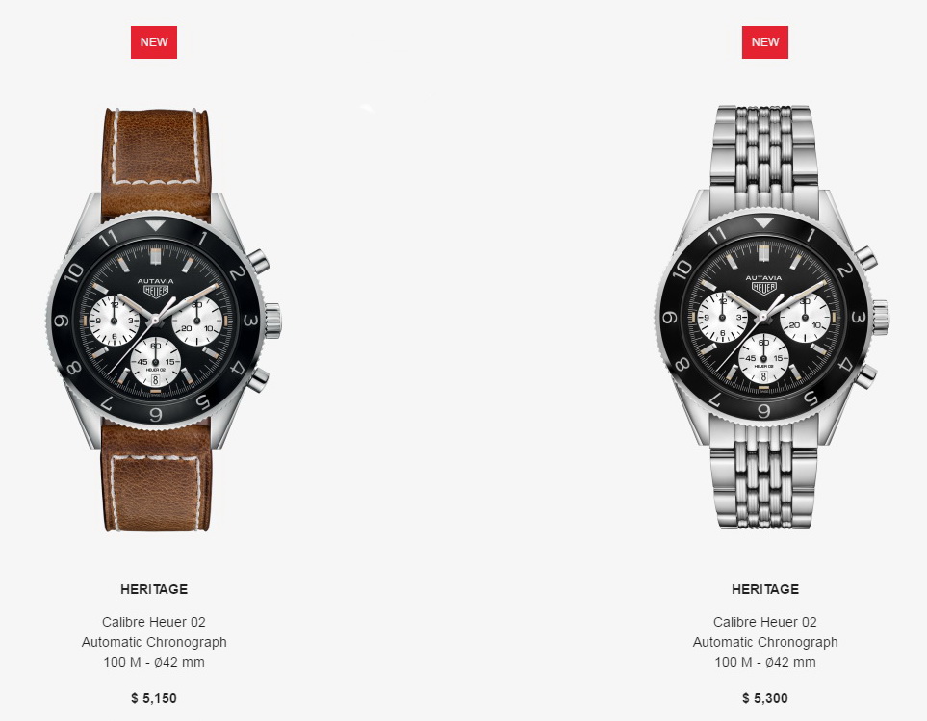Click the steel bracelet's upper links

[x=763, y=155]
